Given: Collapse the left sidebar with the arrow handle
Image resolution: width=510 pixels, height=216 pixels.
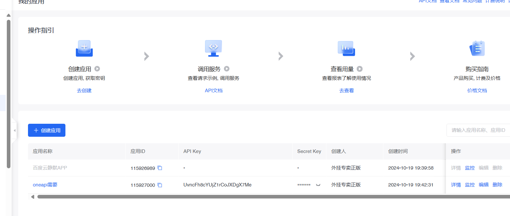Looking at the screenshot, I should 14,130.
